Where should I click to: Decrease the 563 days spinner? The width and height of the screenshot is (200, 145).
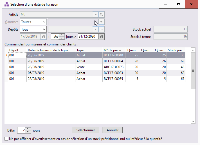coord(62,38)
